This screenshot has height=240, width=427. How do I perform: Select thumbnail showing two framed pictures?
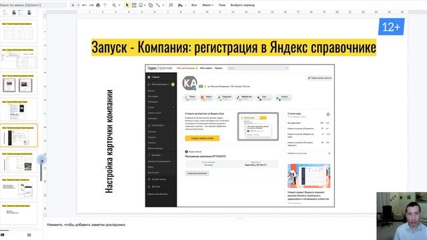[x=19, y=84]
